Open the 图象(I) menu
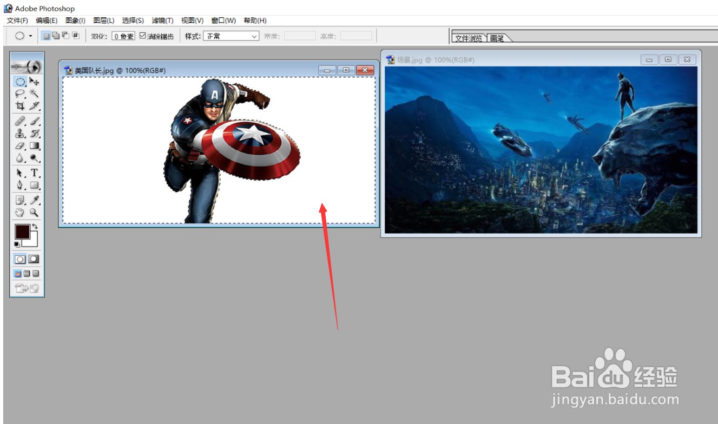 pos(75,21)
